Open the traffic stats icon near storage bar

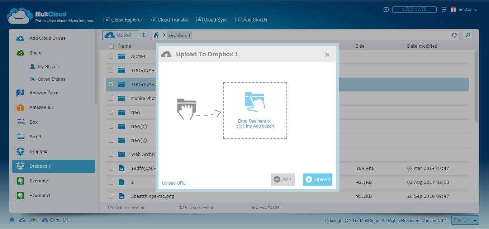point(386,10)
